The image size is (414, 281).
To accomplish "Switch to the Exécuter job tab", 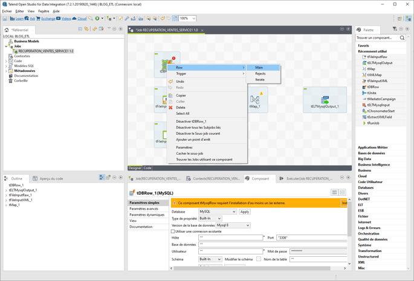I will pos(306,178).
